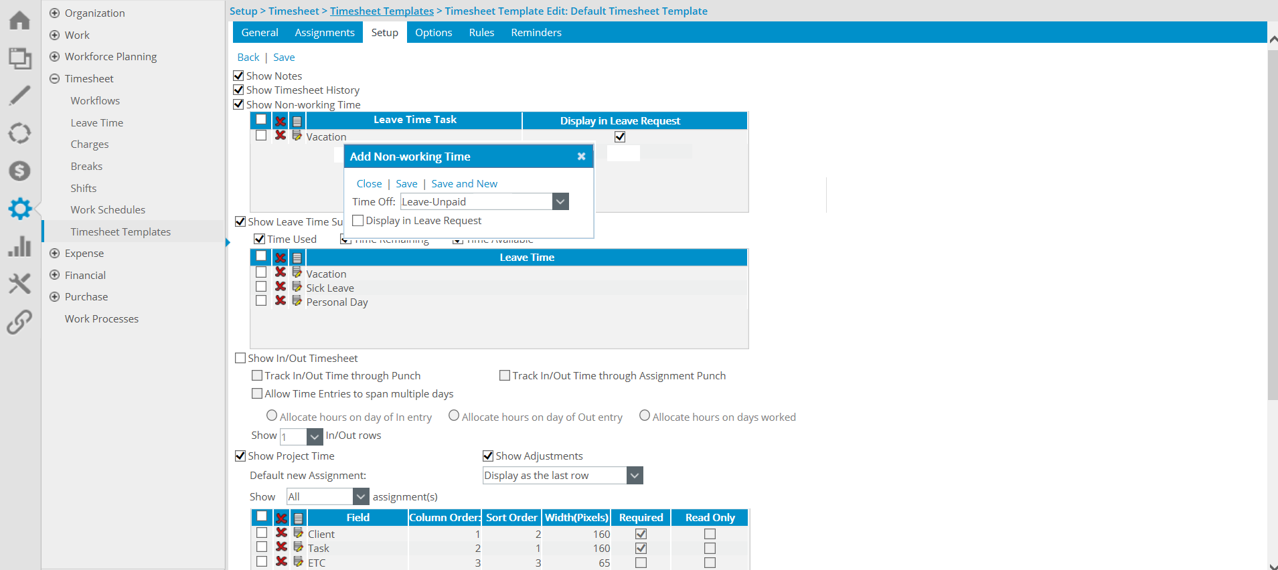This screenshot has height=570, width=1278.
Task: Close the Add Non-working Time dialog X
Action: tap(581, 156)
